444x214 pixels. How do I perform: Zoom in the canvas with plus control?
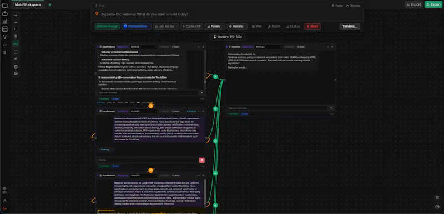16,16
